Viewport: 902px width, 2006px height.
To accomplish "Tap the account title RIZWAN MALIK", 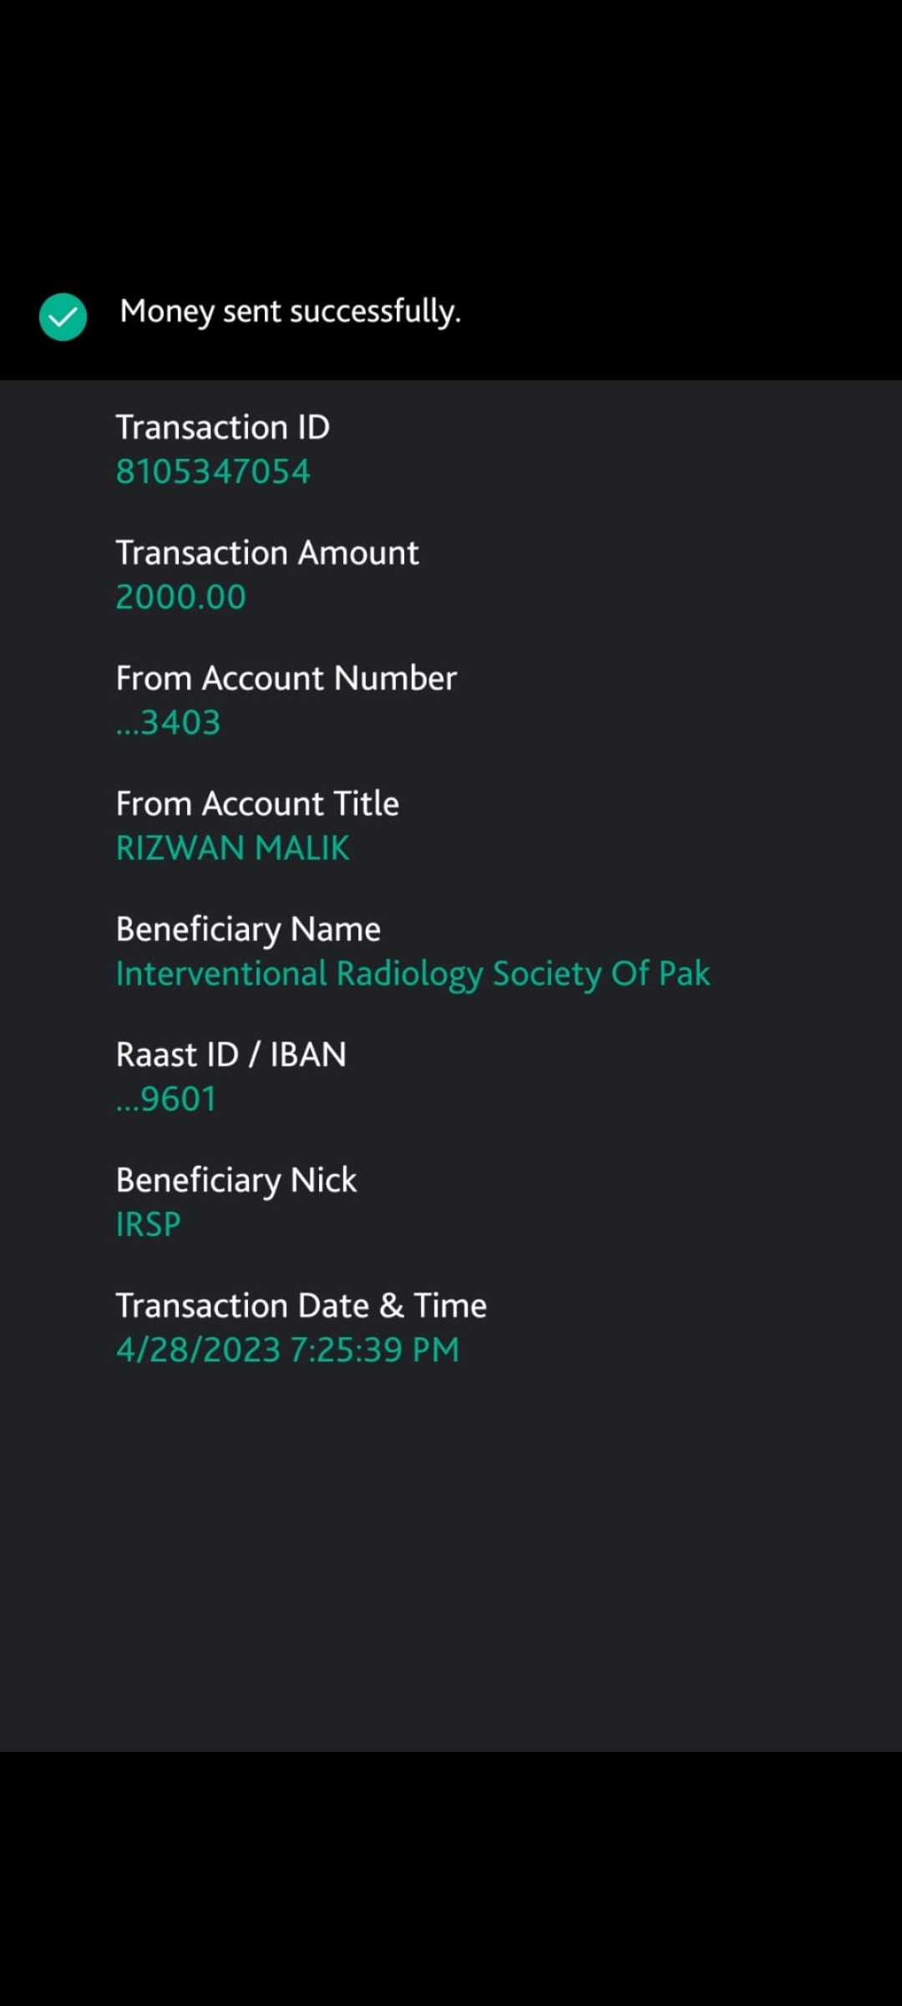I will [x=232, y=848].
